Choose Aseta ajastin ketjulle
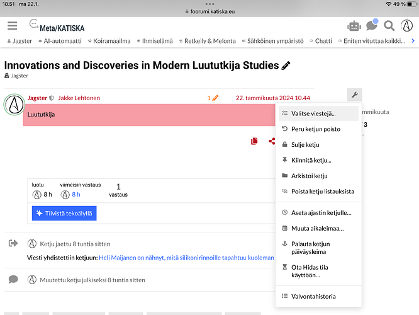419x315 pixels. point(318,213)
